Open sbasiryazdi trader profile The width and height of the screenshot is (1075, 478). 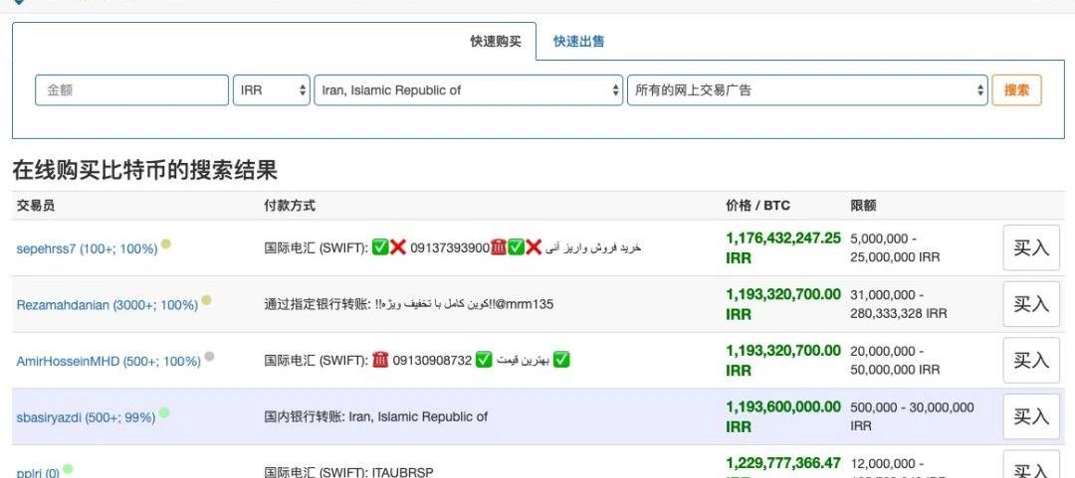[x=86, y=417]
